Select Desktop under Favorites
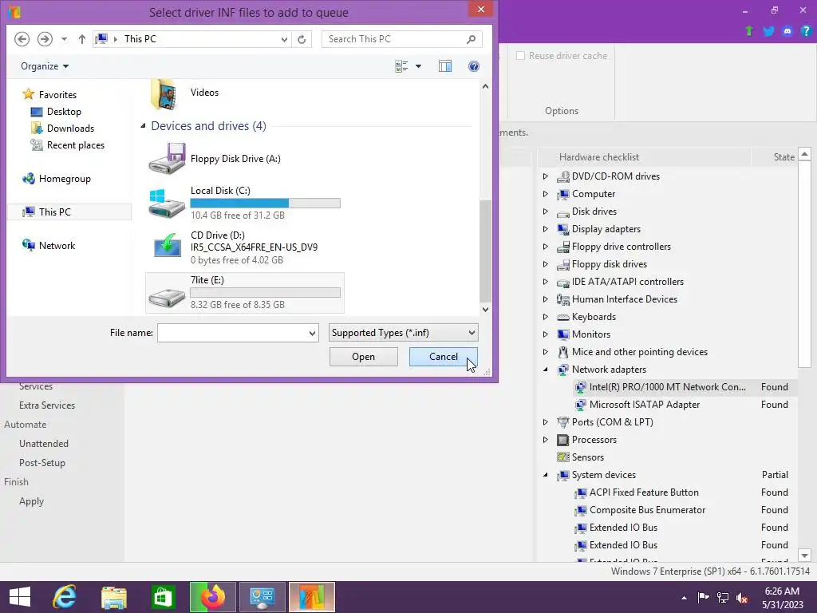Screen dimensions: 817x613 tap(57, 112)
